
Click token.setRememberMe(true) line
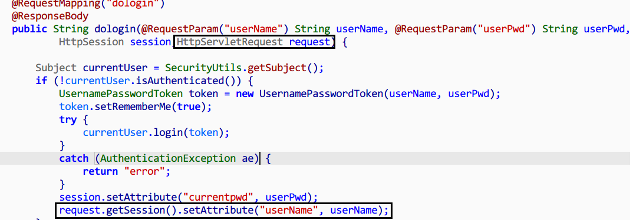(x=136, y=107)
